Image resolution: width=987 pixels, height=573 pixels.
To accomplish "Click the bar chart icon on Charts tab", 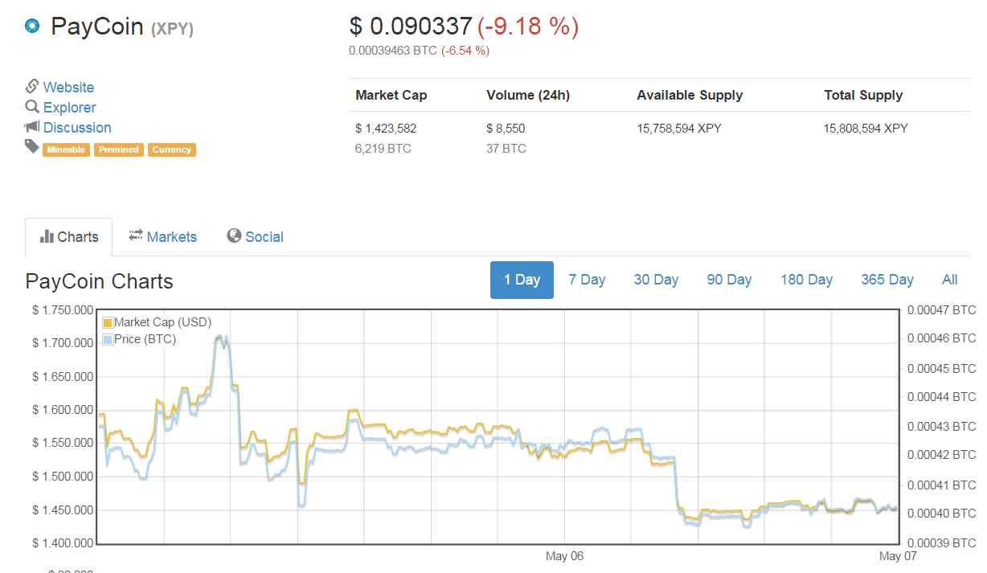I will pos(47,236).
